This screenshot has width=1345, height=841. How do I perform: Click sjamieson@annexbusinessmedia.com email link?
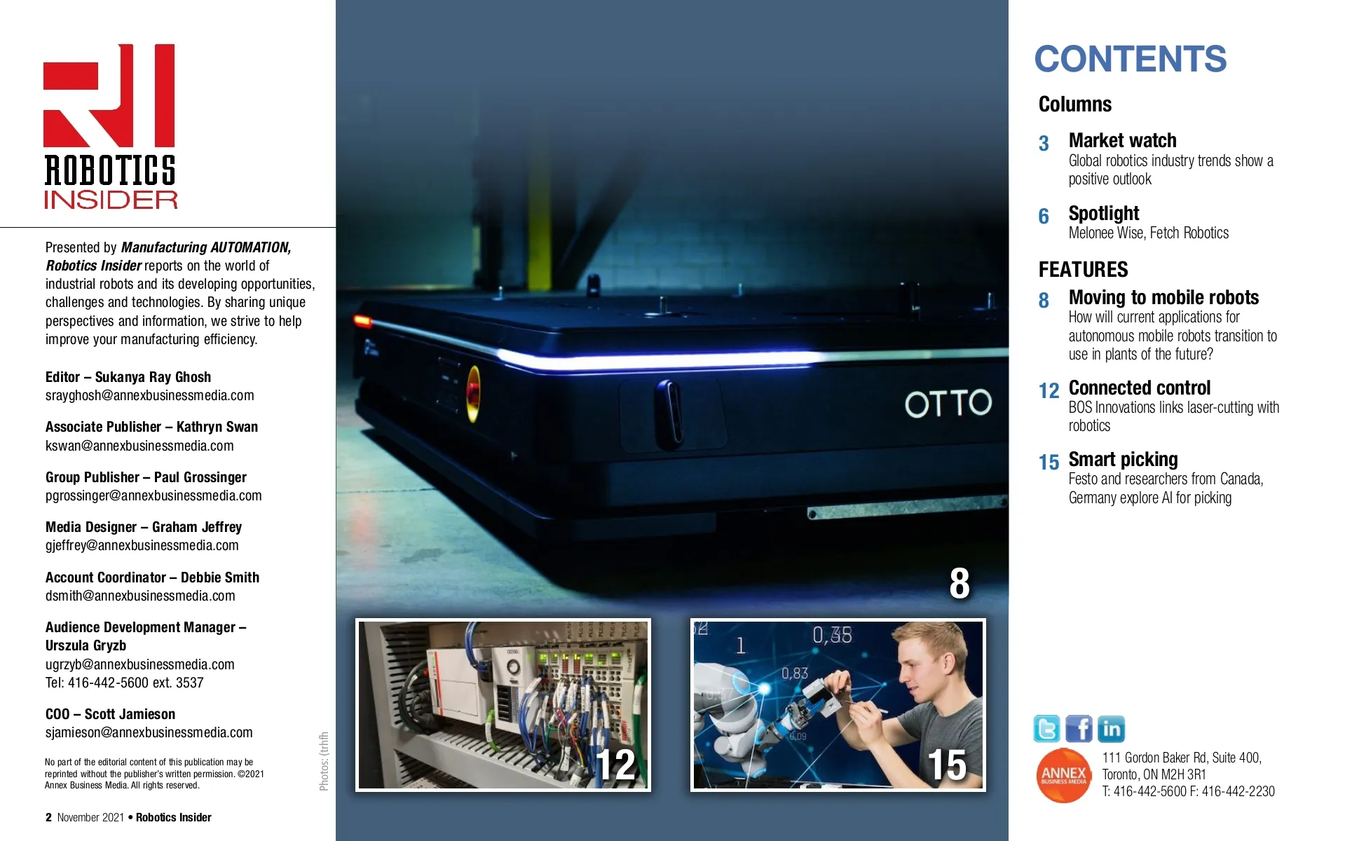click(149, 733)
